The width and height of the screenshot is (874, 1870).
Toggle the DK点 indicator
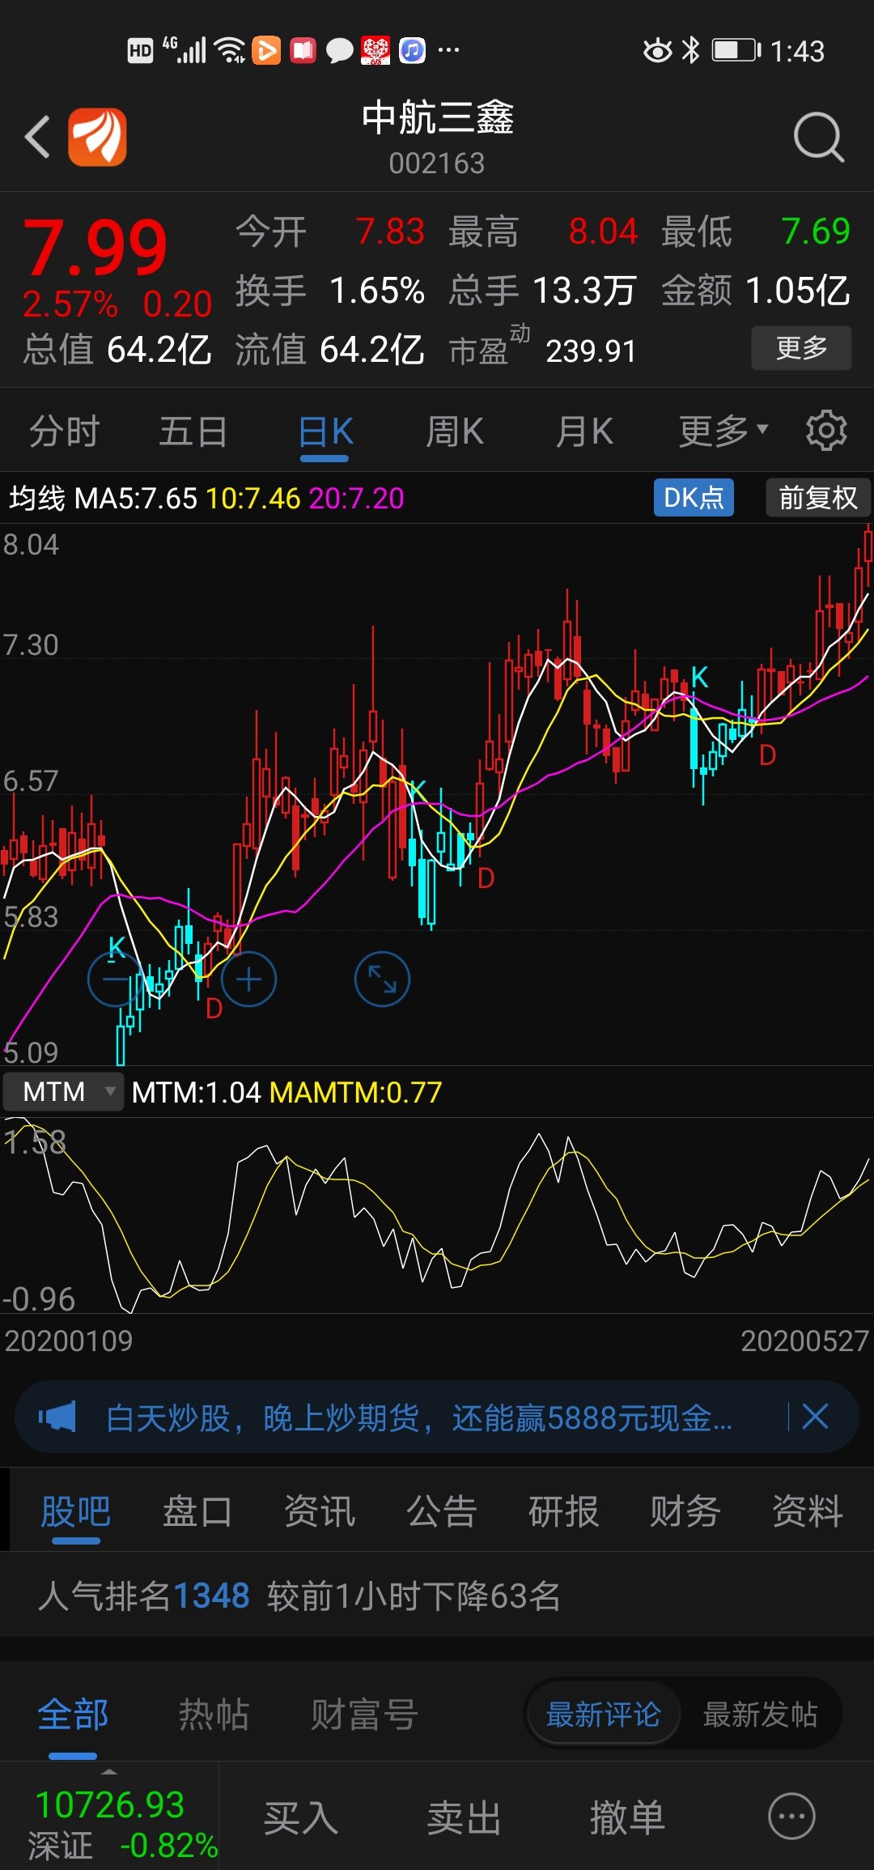point(694,497)
